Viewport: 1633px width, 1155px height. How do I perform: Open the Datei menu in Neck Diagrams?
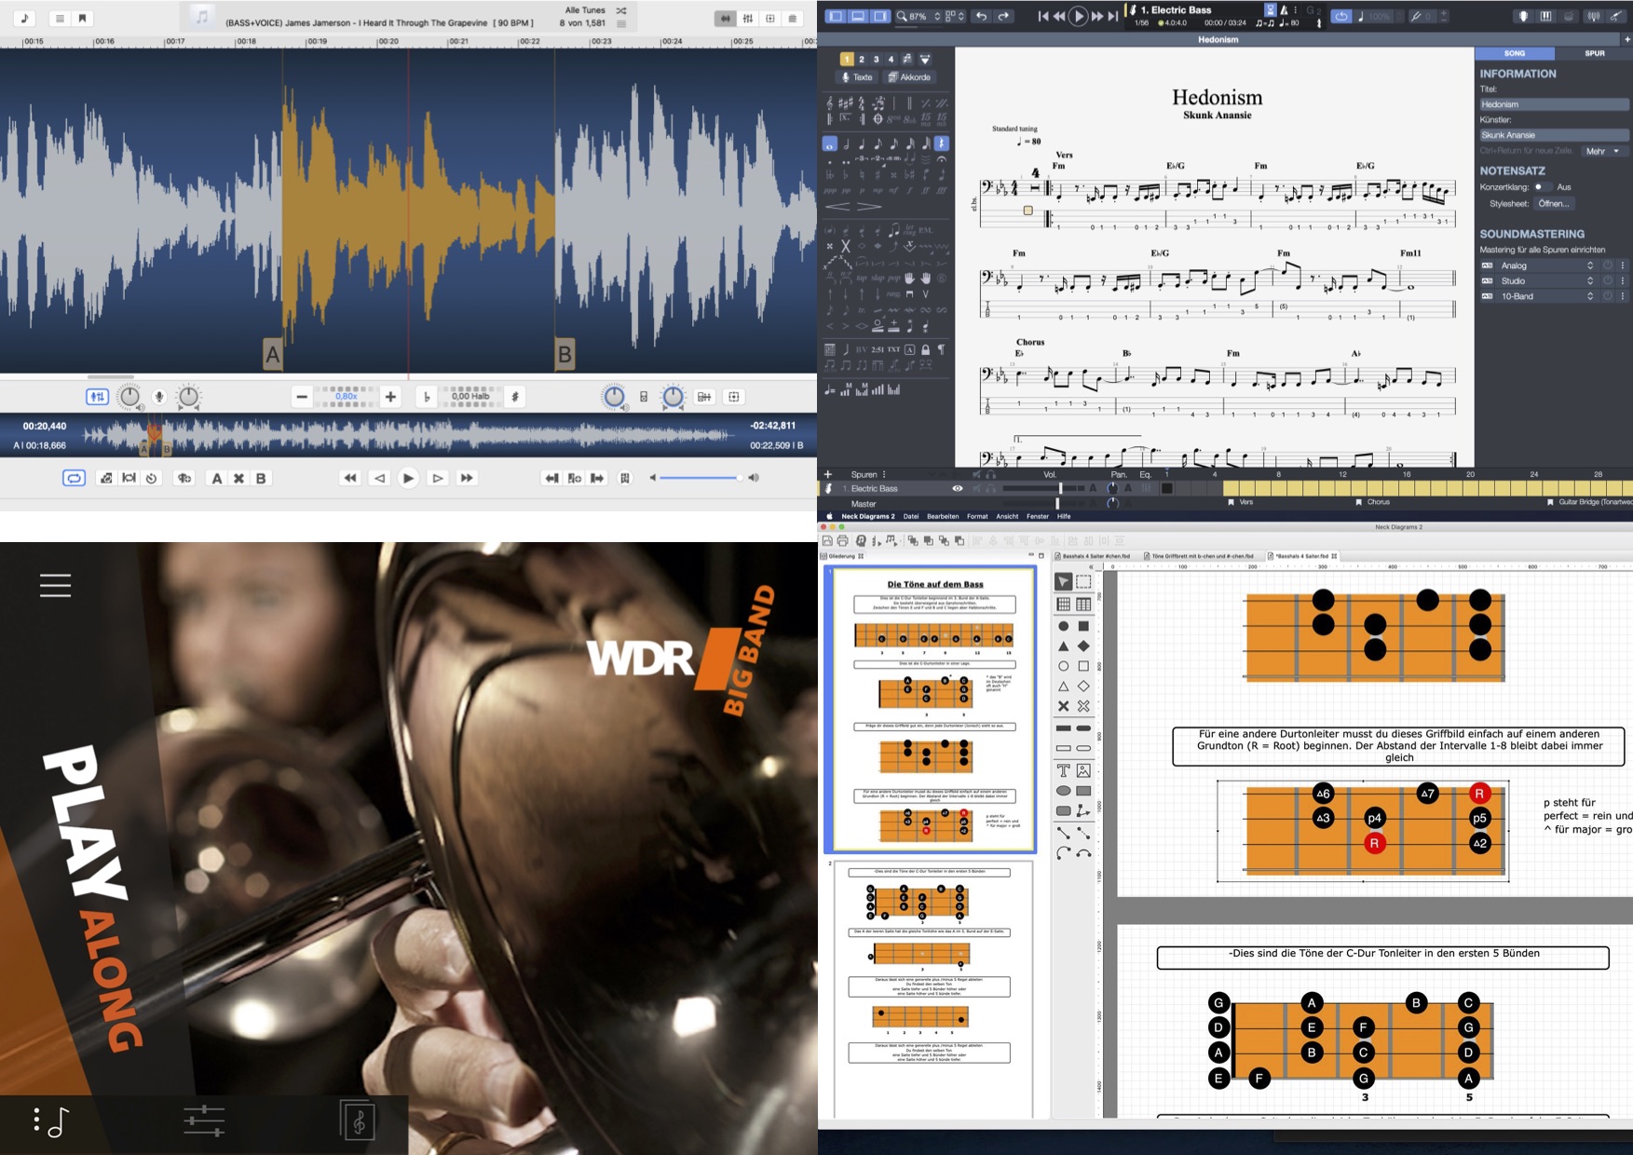911,516
